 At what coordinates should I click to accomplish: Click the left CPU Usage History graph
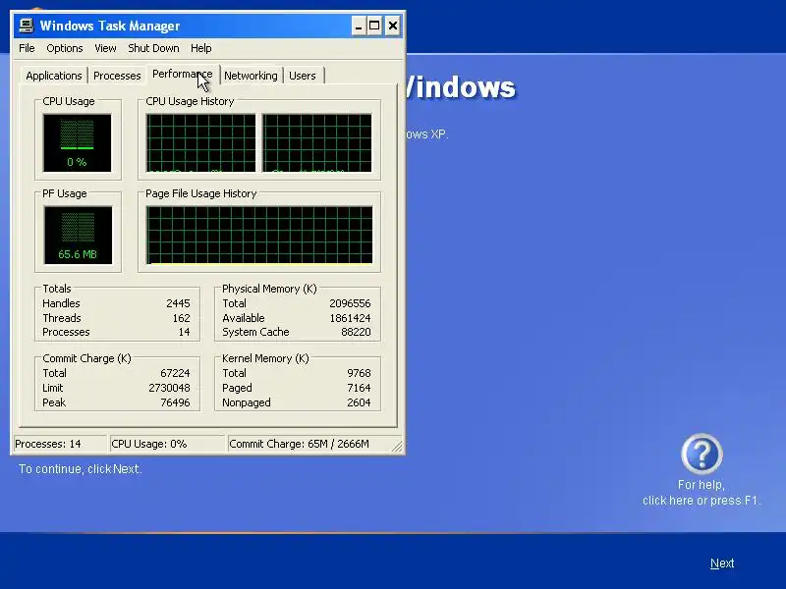tap(201, 142)
